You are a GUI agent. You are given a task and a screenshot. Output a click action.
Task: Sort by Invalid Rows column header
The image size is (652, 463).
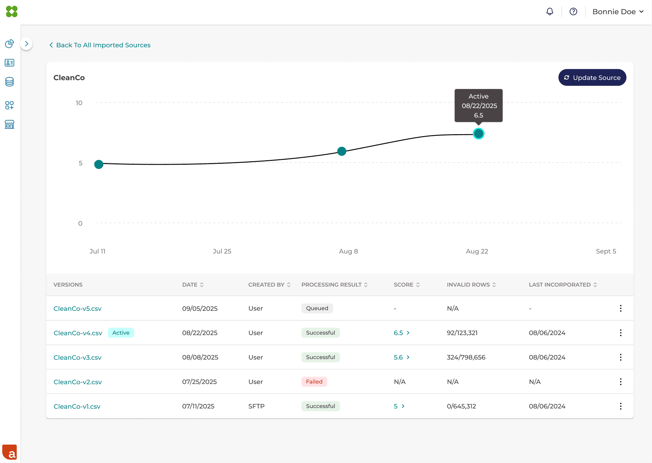pyautogui.click(x=471, y=284)
